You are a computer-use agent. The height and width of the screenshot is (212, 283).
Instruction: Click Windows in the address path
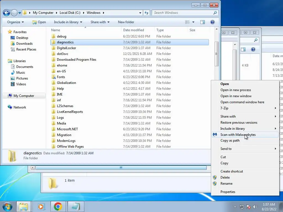[x=93, y=13]
